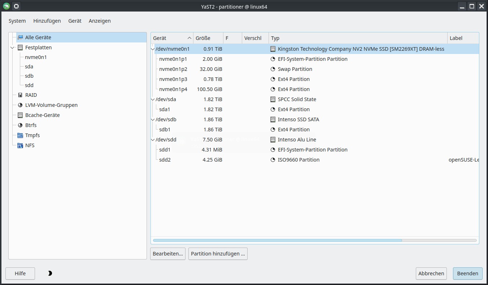The image size is (488, 285).
Task: Sort by the Typ column header
Action: point(358,38)
